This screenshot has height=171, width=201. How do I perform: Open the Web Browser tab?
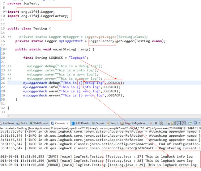point(39,123)
